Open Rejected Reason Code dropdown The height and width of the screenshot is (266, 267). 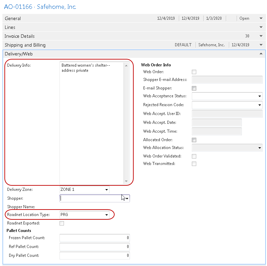pyautogui.click(x=260, y=105)
